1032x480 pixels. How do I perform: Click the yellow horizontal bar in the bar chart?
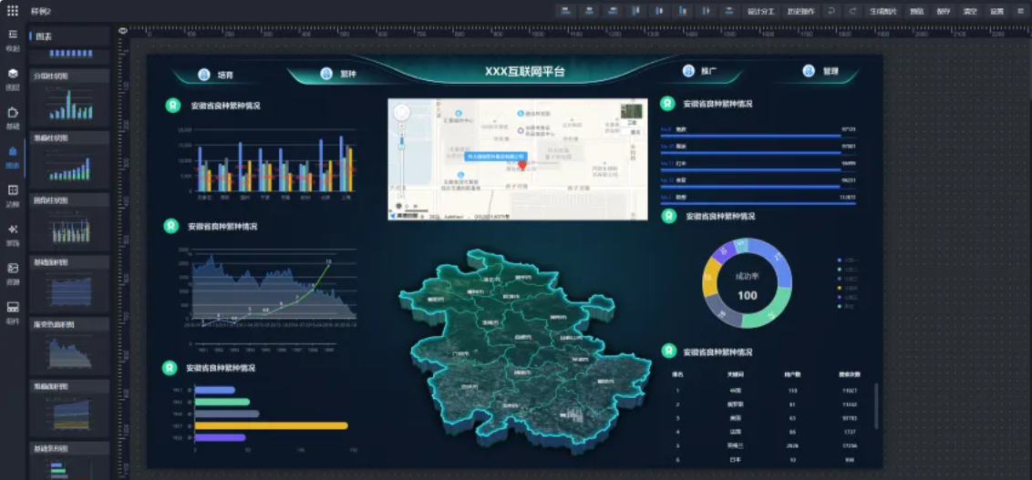click(271, 425)
